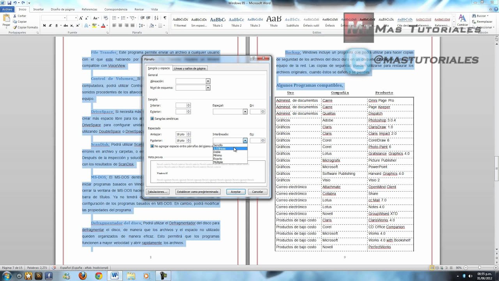The width and height of the screenshot is (499, 281).
Task: Click the grow font A icon
Action: click(81, 18)
